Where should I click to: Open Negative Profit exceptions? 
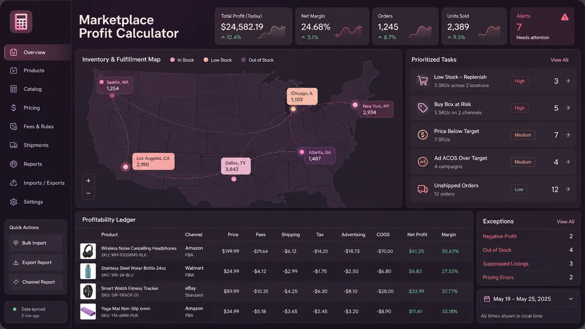(x=528, y=236)
